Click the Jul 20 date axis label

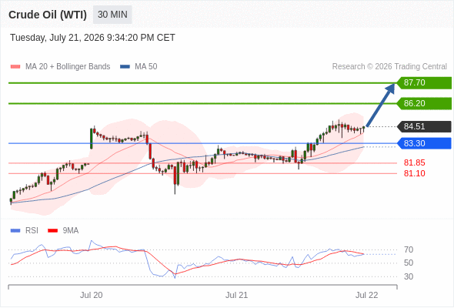tap(92, 295)
